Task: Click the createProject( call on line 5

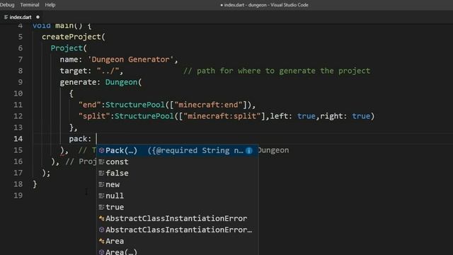Action: (x=74, y=37)
